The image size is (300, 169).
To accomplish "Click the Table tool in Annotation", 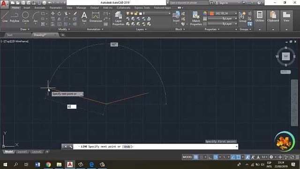I will 105,24.
